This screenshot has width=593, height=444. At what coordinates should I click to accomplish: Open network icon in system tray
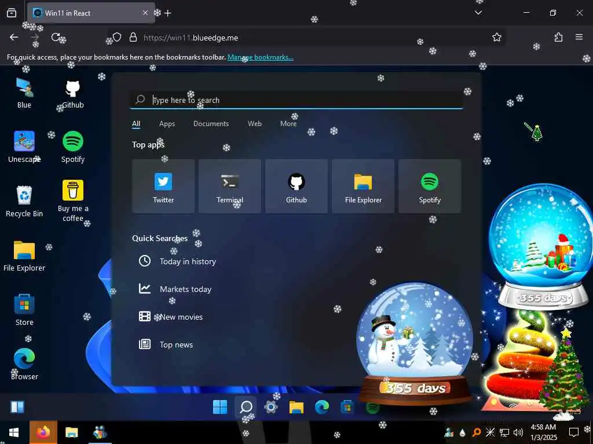point(504,432)
